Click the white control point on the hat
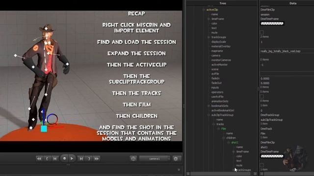 [x=46, y=29]
